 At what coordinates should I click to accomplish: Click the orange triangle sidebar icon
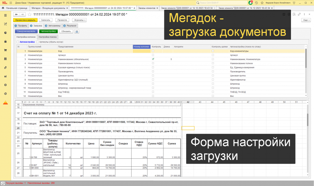pos(6,103)
